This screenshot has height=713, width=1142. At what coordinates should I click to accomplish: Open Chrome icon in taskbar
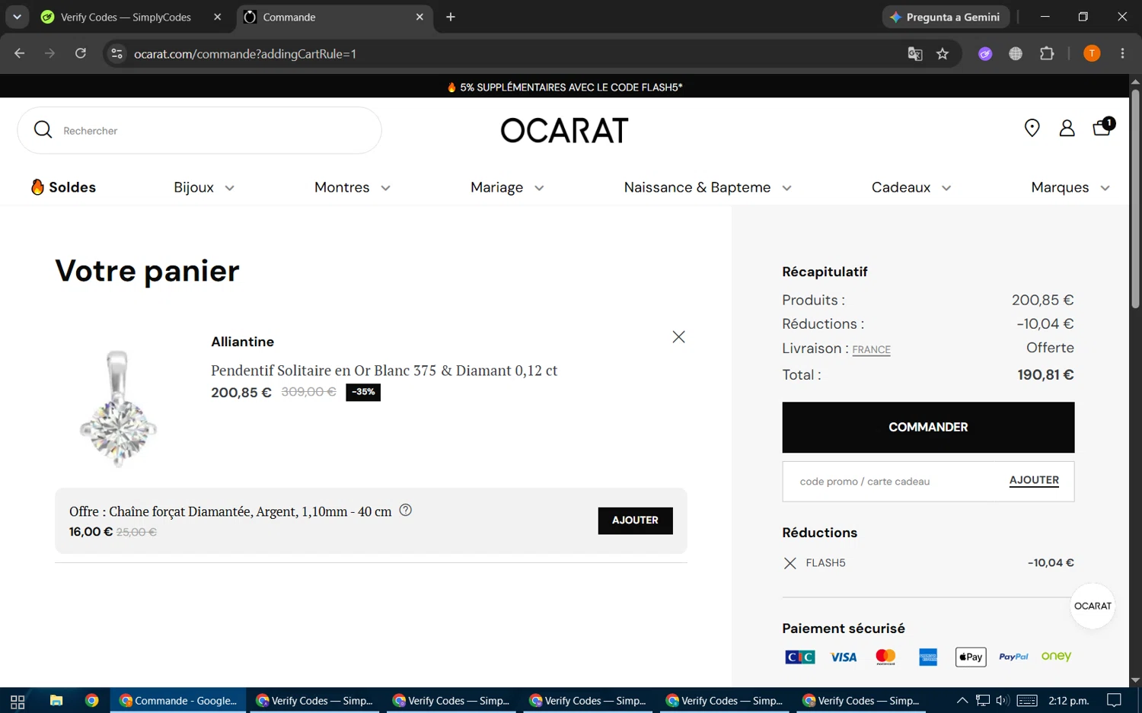click(x=92, y=701)
